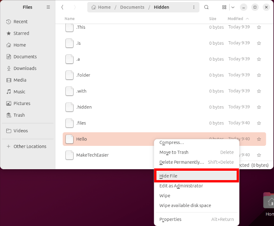Sort by Modified column header

coord(238,19)
